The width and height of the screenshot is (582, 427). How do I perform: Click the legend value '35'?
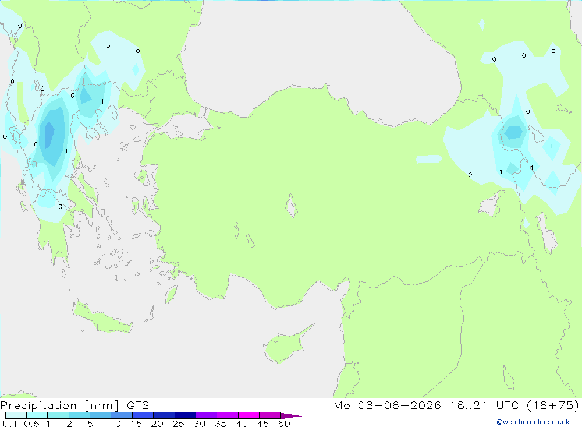(221, 424)
